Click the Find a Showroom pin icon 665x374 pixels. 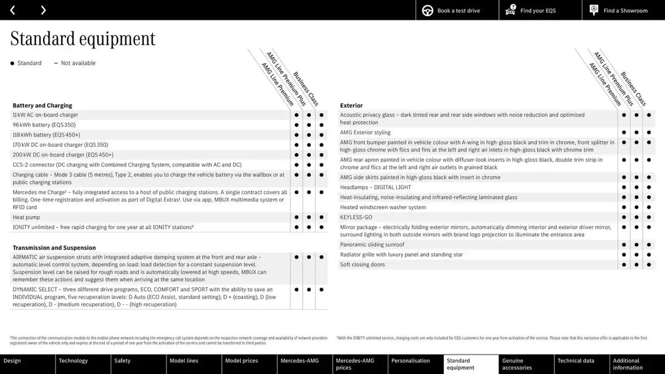click(x=593, y=10)
